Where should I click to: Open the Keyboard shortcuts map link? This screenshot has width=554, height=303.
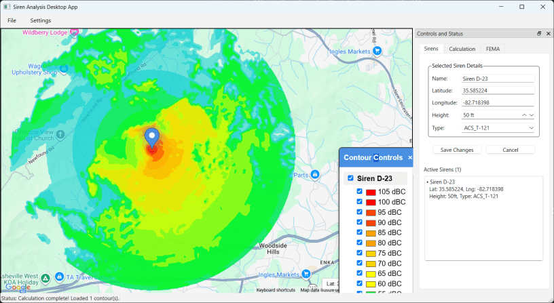276,290
